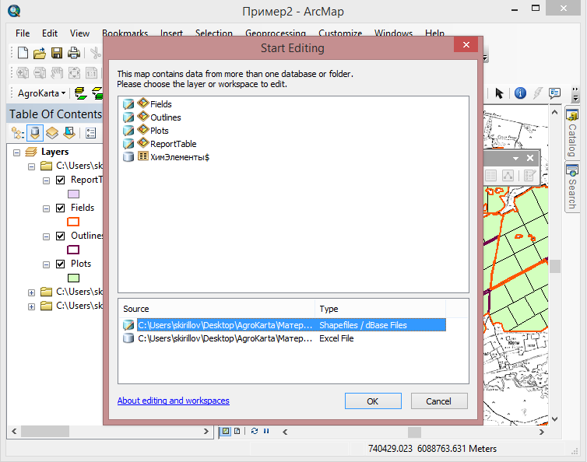The image size is (587, 462).
Task: Open the File menu
Action: pyautogui.click(x=23, y=33)
